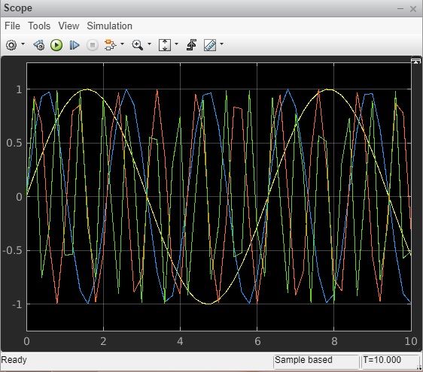Open the zoom options dropdown arrow
The image size is (423, 372).
click(149, 44)
